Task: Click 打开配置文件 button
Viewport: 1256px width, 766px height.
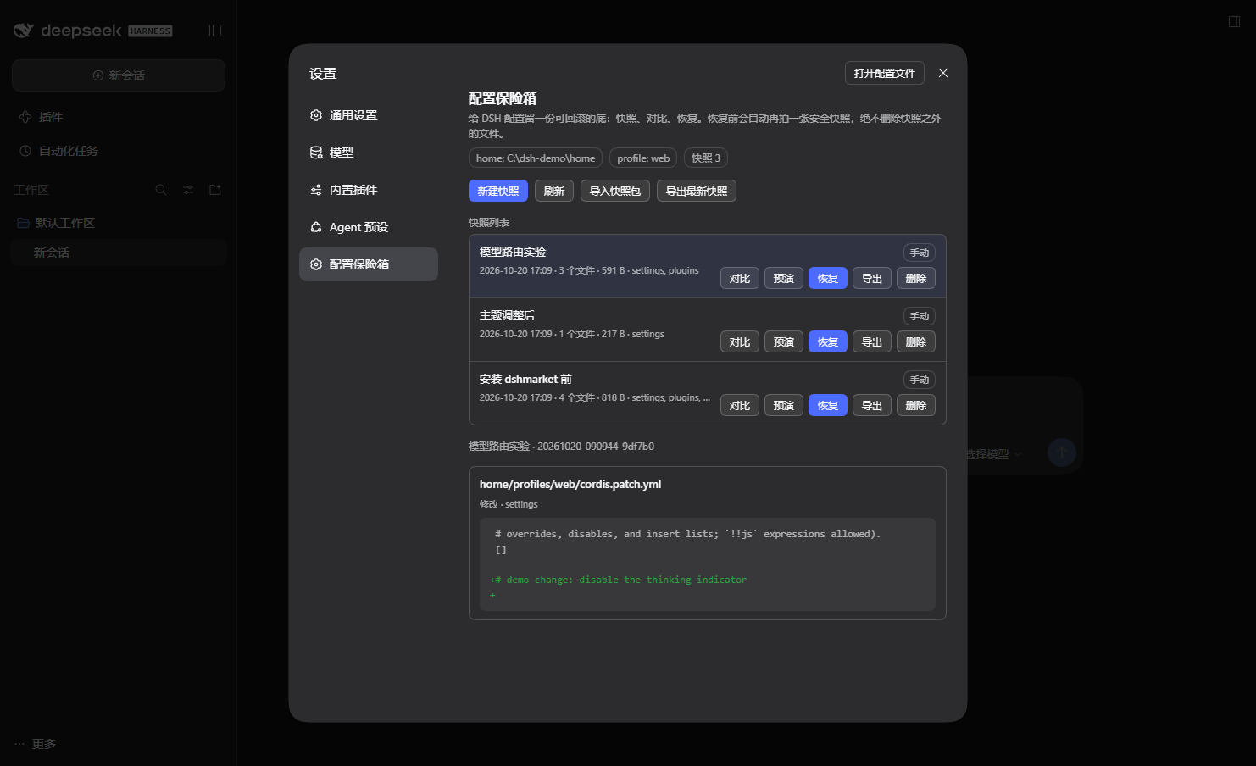Action: [x=885, y=73]
